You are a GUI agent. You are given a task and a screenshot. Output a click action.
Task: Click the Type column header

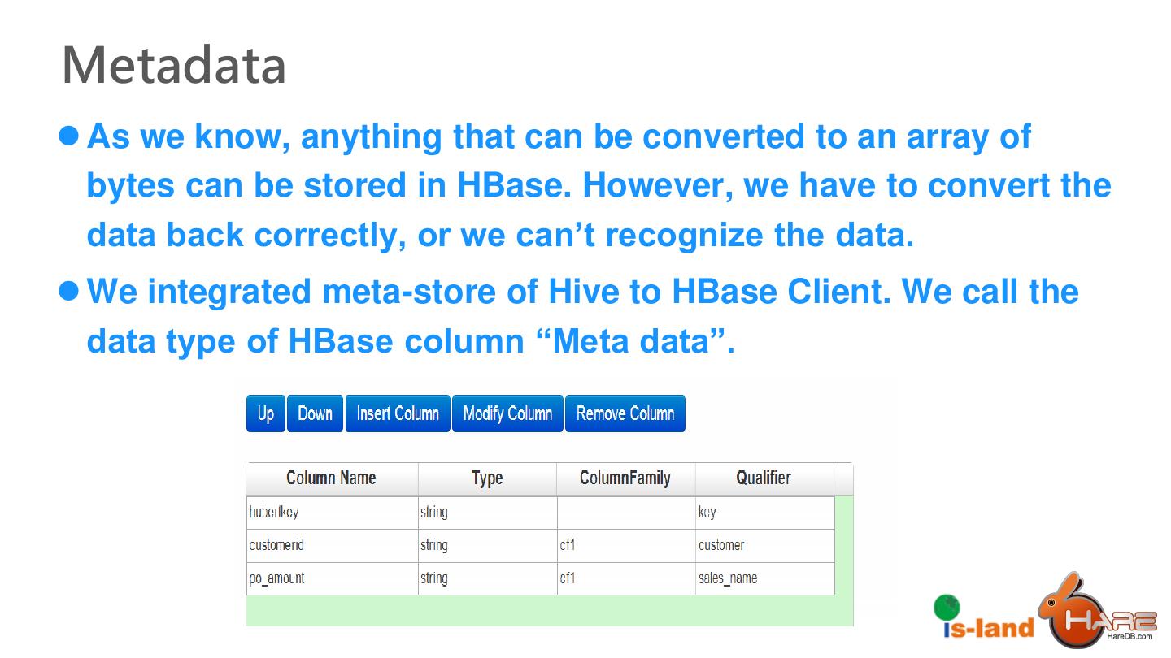click(487, 478)
